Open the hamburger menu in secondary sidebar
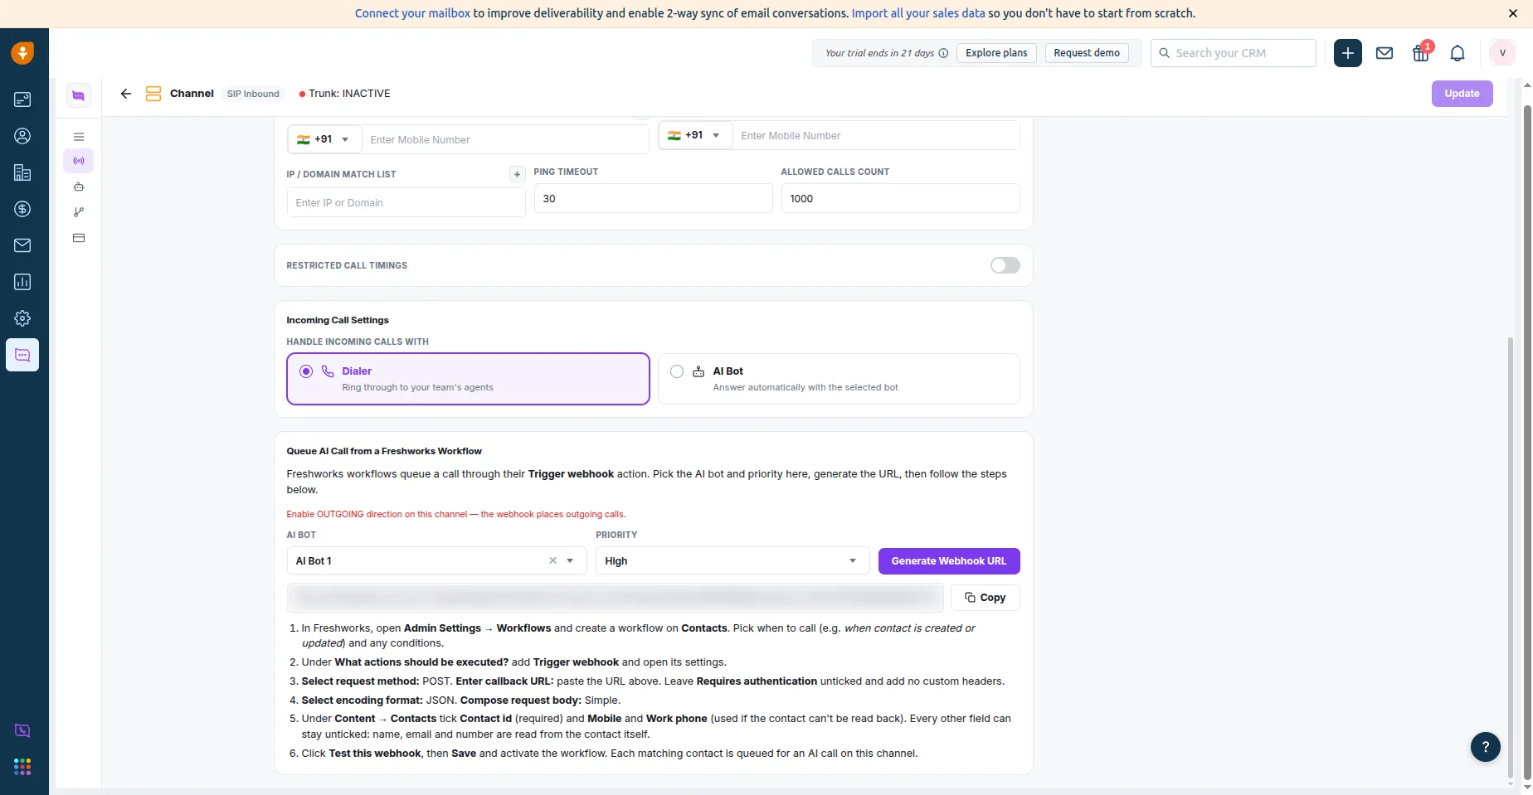 click(79, 137)
